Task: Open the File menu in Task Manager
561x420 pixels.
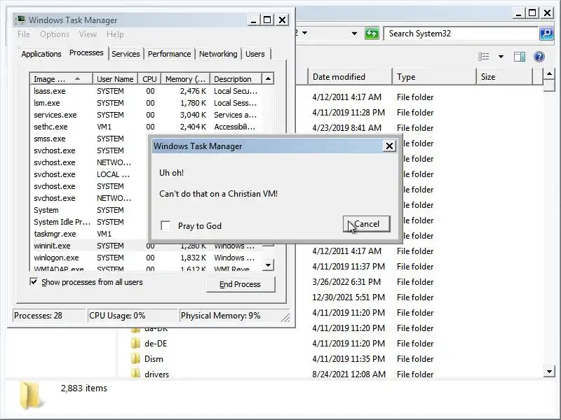Action: [24, 34]
